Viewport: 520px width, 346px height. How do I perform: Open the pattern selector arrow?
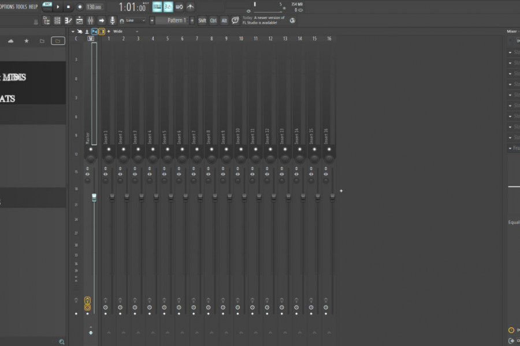tap(152, 21)
